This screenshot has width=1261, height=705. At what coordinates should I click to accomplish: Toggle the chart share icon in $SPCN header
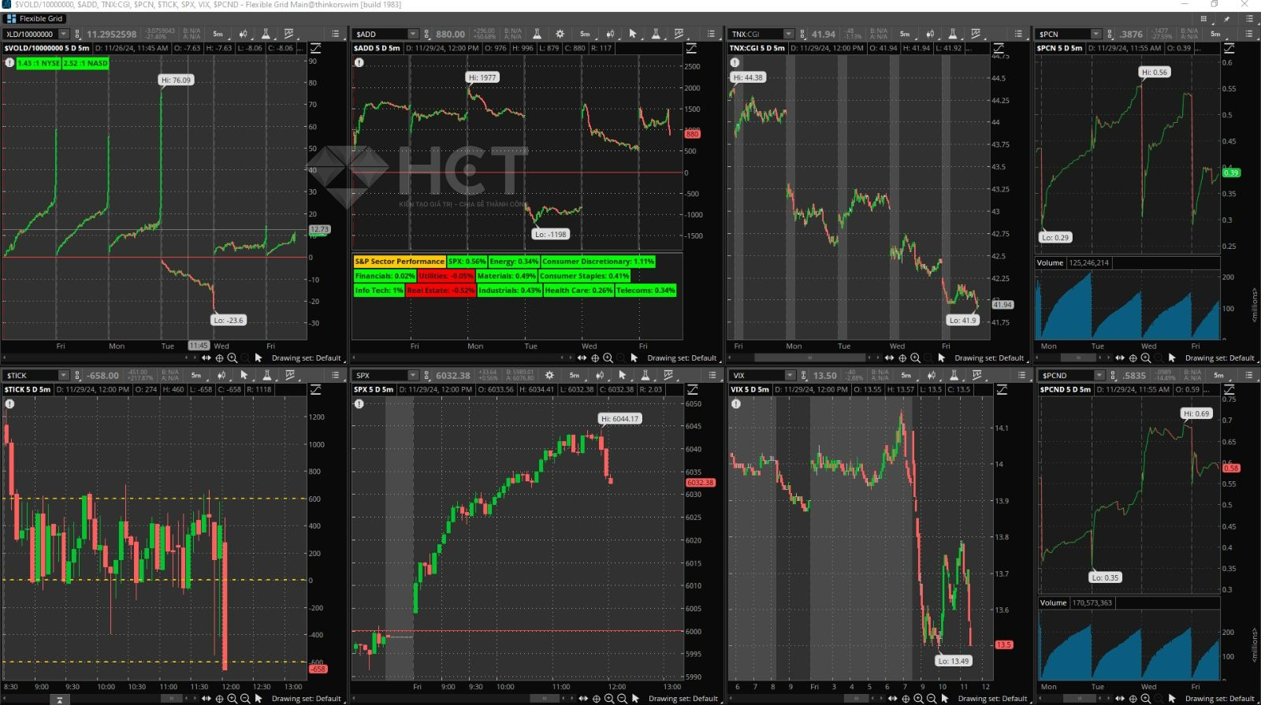click(x=1229, y=48)
